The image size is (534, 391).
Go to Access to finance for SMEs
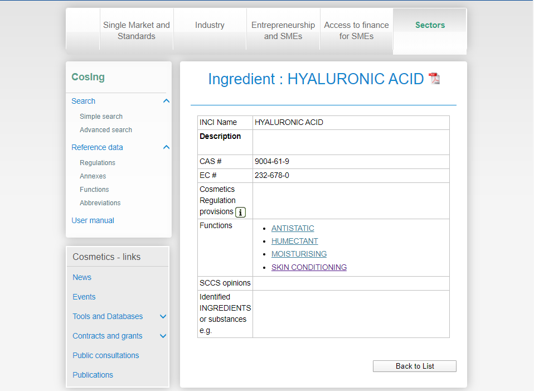click(356, 31)
